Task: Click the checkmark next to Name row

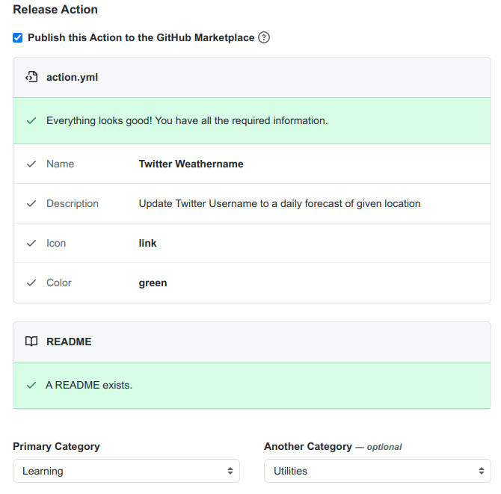Action: [31, 164]
